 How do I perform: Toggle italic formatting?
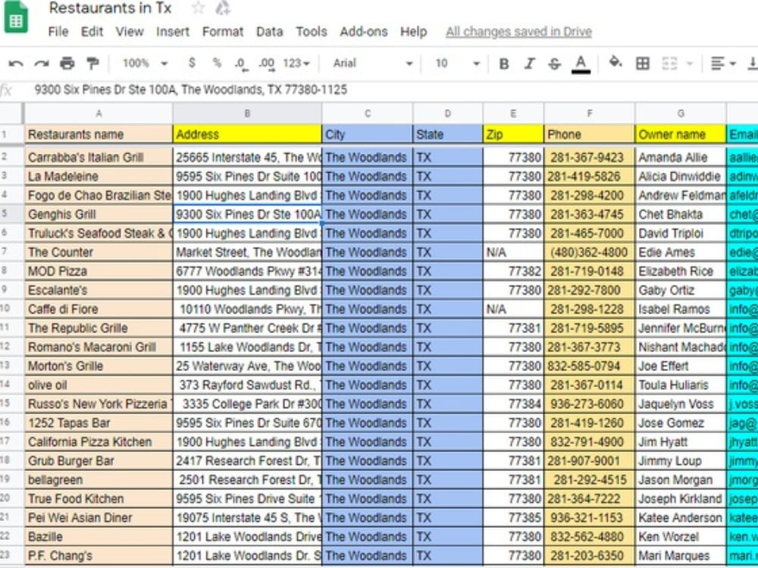(529, 64)
